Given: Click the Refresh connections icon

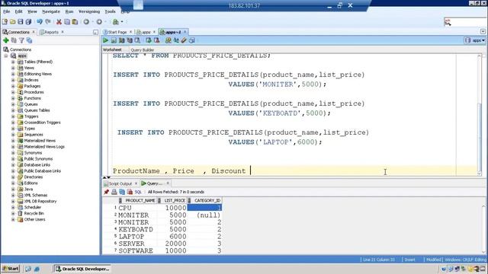Looking at the screenshot, I should pos(14,40).
